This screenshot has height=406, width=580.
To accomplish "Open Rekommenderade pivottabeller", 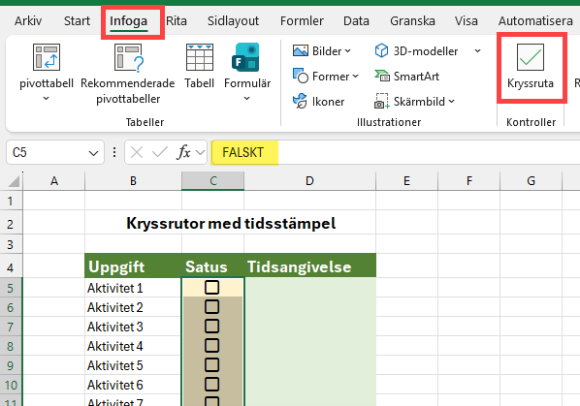I will tap(128, 74).
